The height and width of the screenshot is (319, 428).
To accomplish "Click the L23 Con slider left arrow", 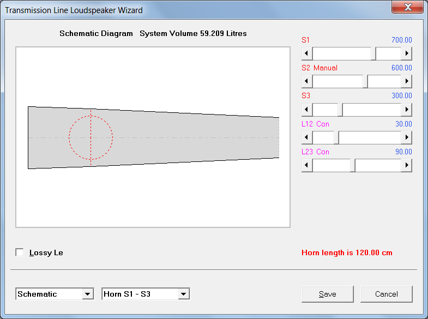I will point(307,165).
